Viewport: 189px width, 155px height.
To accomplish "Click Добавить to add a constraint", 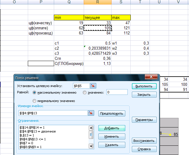I will pos(112,128).
